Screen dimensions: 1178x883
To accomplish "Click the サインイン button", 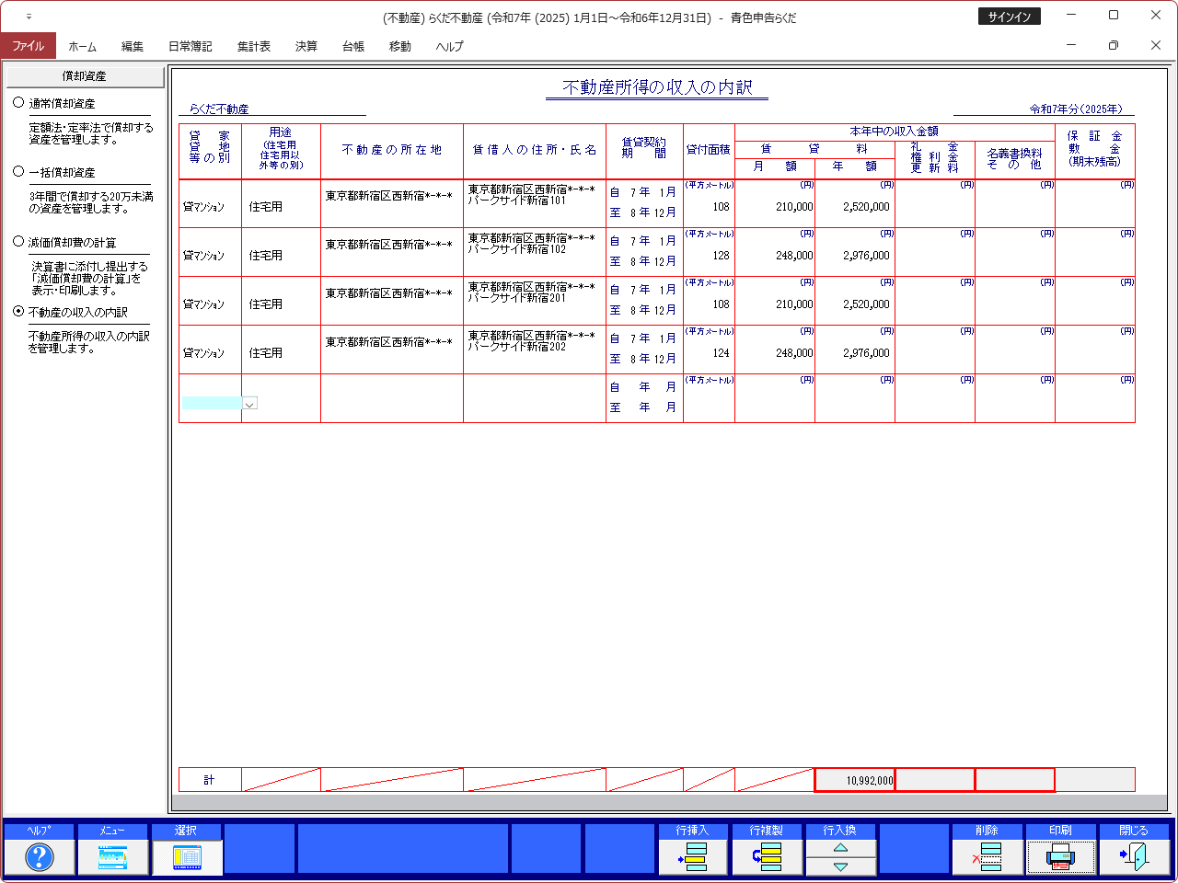I will (x=1009, y=17).
